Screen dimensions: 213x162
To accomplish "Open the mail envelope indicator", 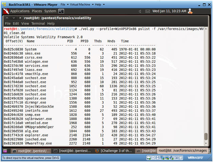I will coord(148,11).
